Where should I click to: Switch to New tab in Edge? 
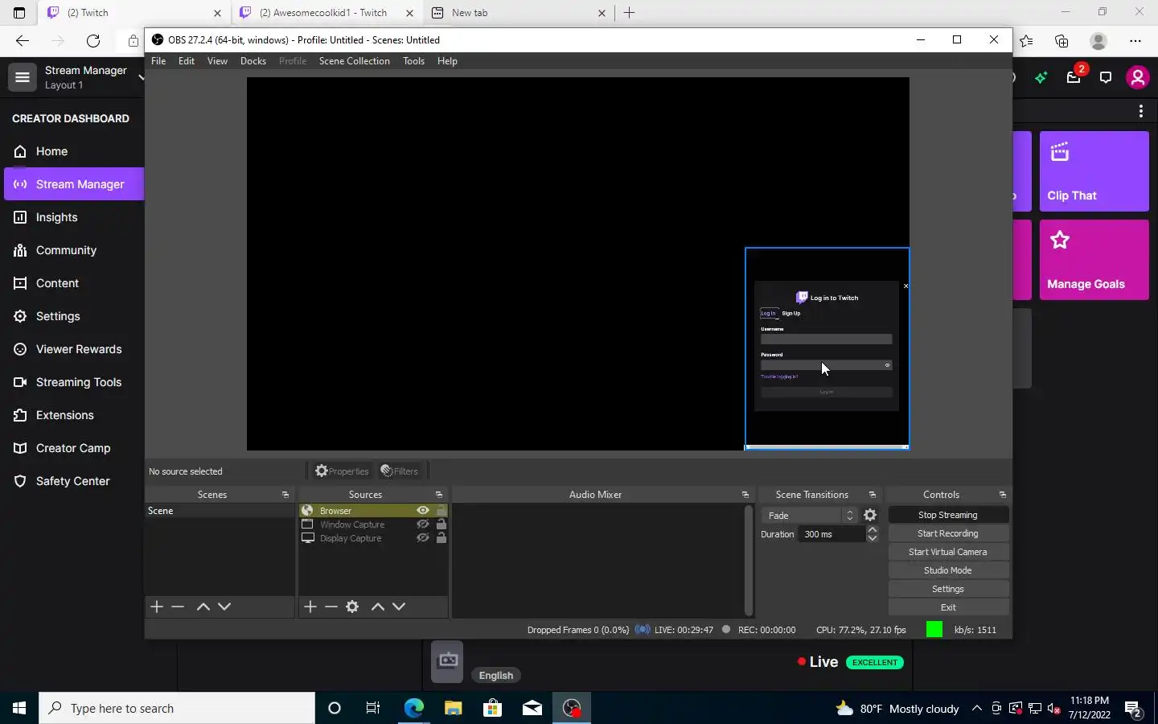coord(519,13)
